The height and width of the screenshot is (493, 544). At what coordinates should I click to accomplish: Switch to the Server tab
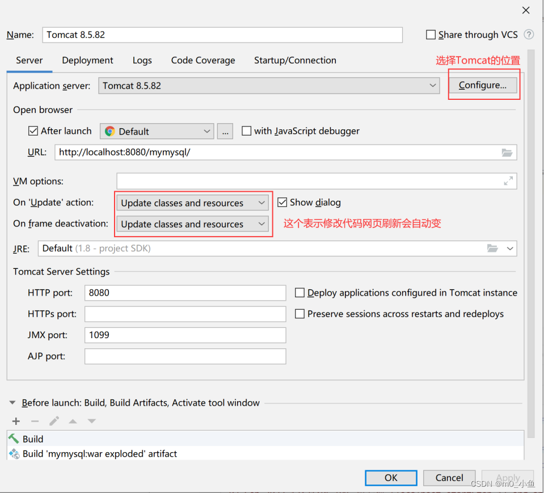coord(29,60)
